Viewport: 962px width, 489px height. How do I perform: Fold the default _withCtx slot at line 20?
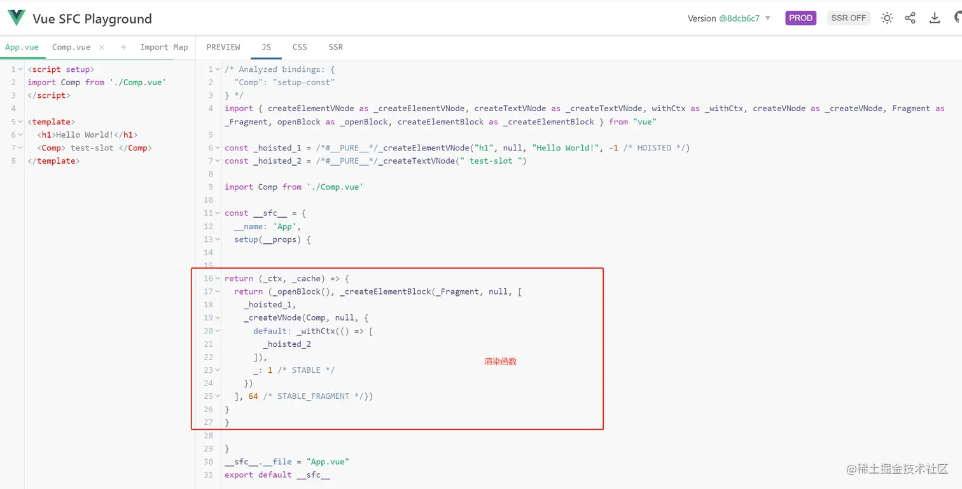(x=218, y=331)
